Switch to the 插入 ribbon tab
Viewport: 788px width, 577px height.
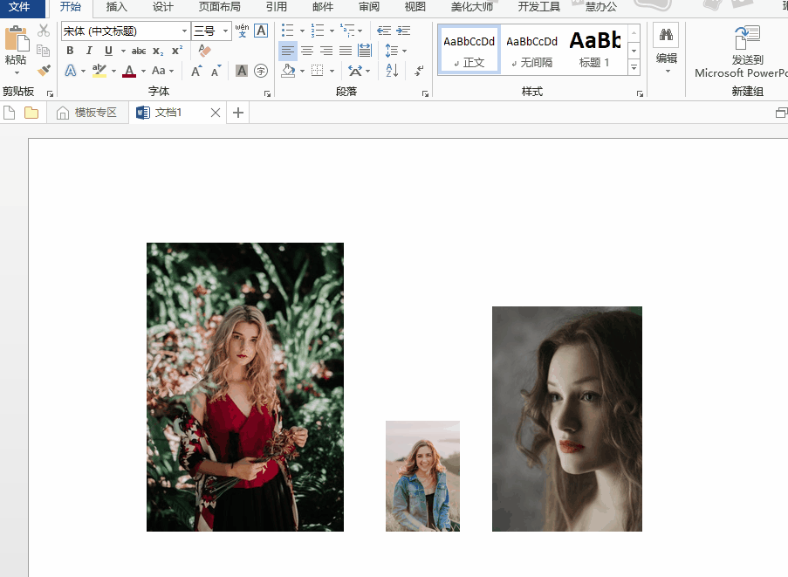coord(116,7)
